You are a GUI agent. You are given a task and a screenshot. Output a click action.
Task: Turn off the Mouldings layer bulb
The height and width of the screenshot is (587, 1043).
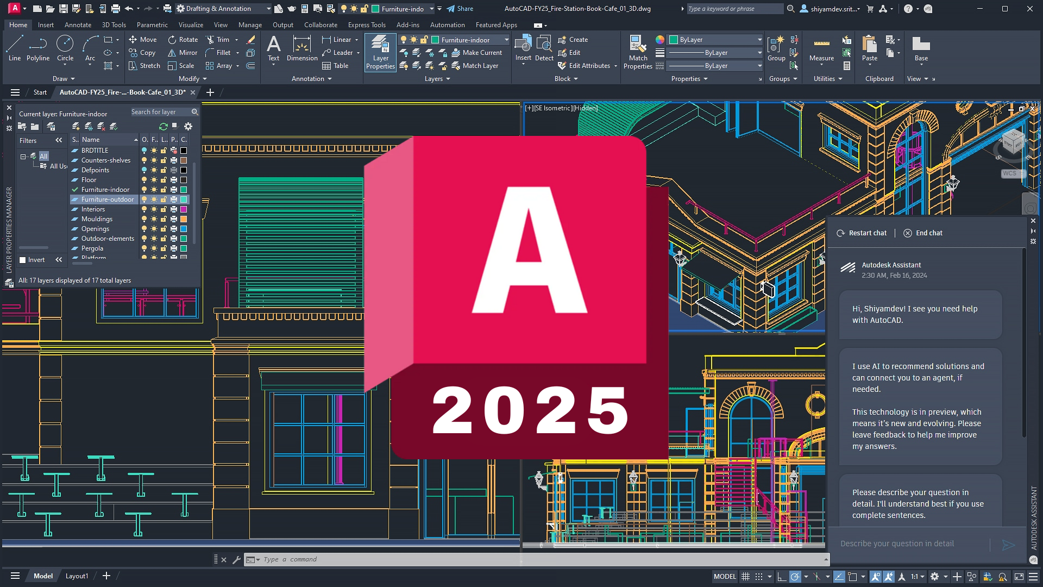(x=144, y=218)
